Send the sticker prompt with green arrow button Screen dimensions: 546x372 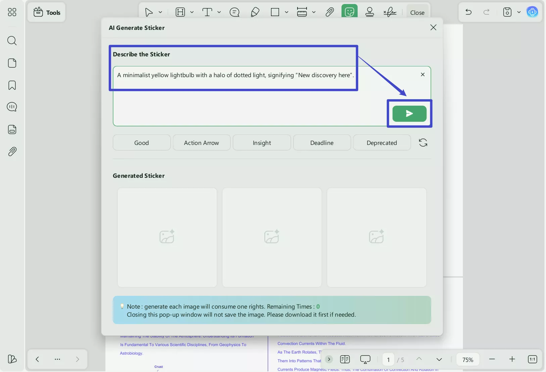(409, 114)
